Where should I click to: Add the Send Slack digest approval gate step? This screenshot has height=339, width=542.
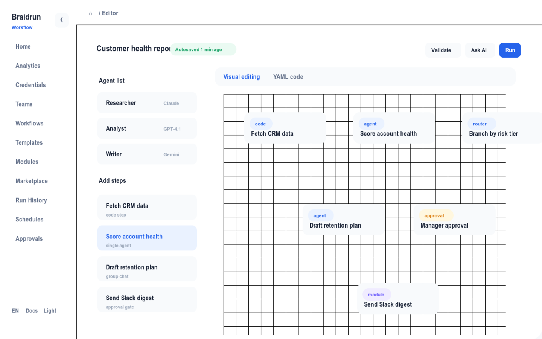(x=147, y=300)
